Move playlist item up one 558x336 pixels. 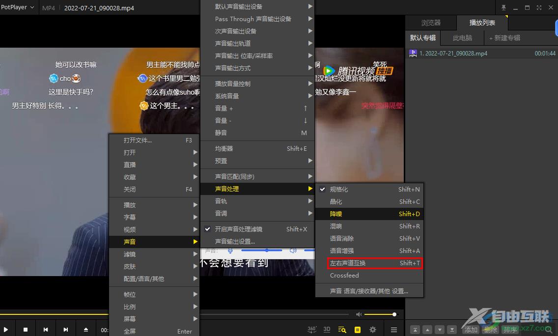(x=427, y=330)
